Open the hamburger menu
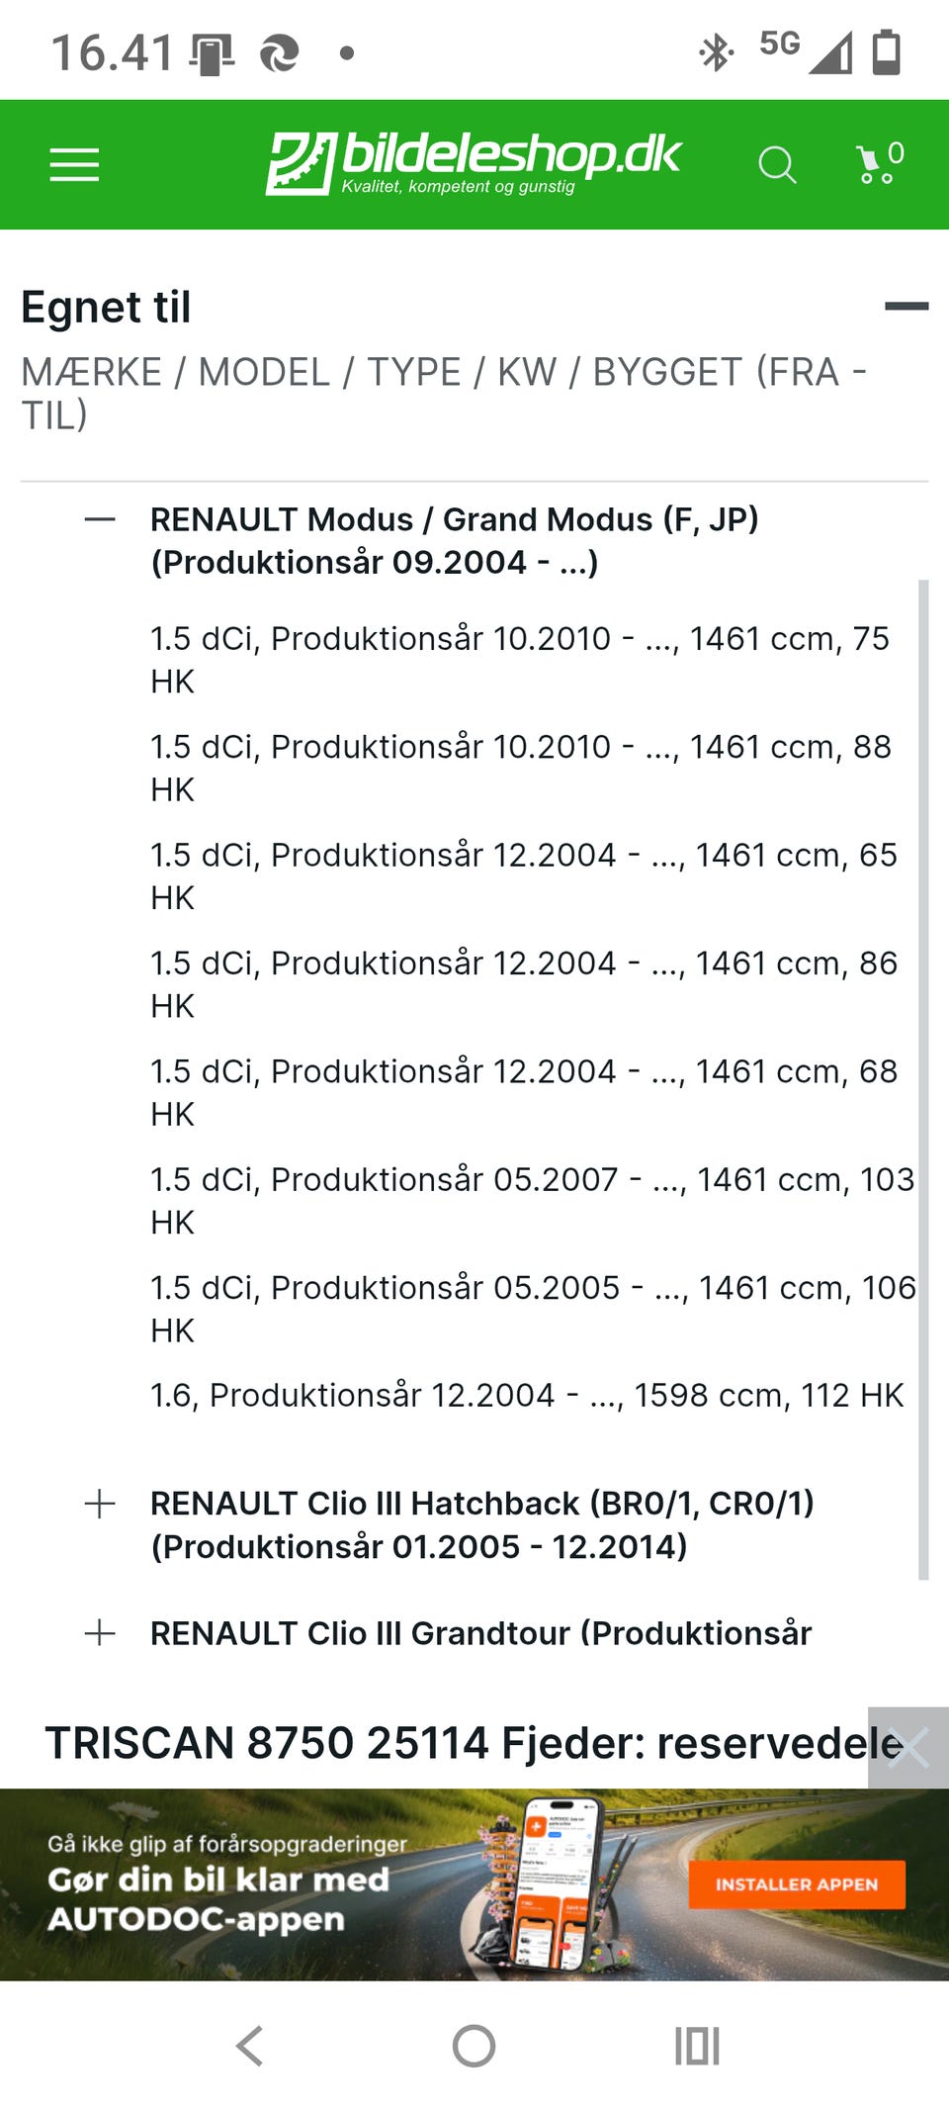Screen dimensions: 949x2111 pyautogui.click(x=74, y=164)
